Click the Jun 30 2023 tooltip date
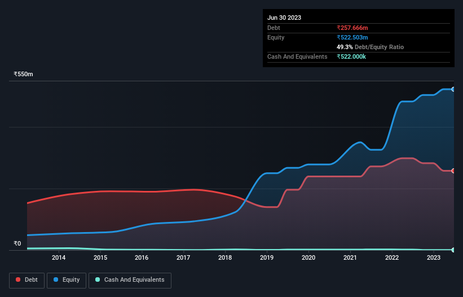 (x=284, y=18)
